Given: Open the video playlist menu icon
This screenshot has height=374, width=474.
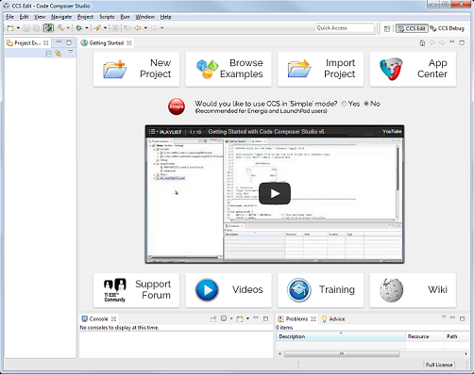Looking at the screenshot, I should pos(152,131).
